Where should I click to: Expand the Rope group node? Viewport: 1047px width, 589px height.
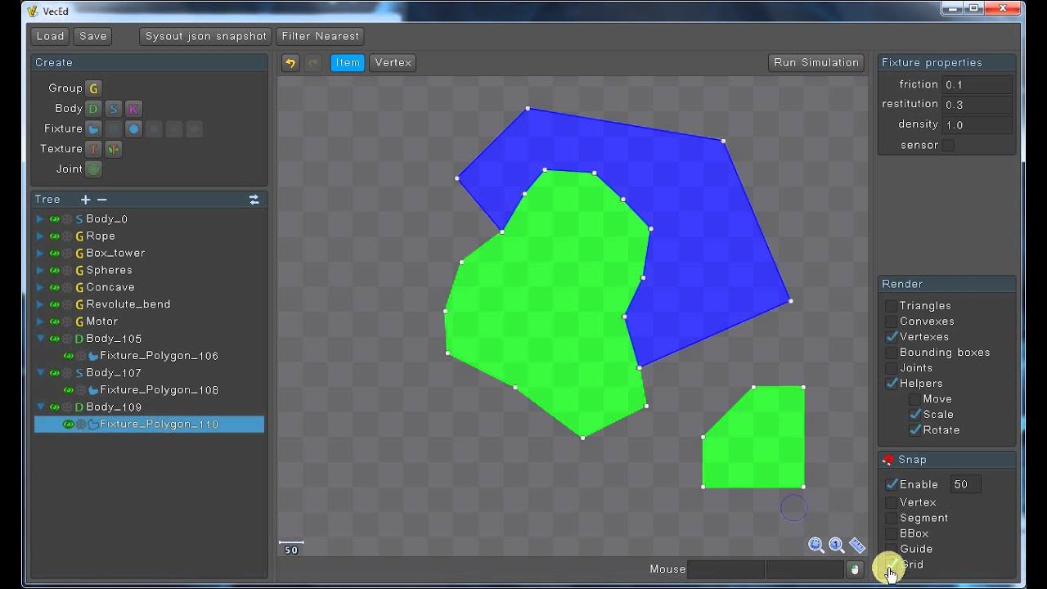coord(40,236)
